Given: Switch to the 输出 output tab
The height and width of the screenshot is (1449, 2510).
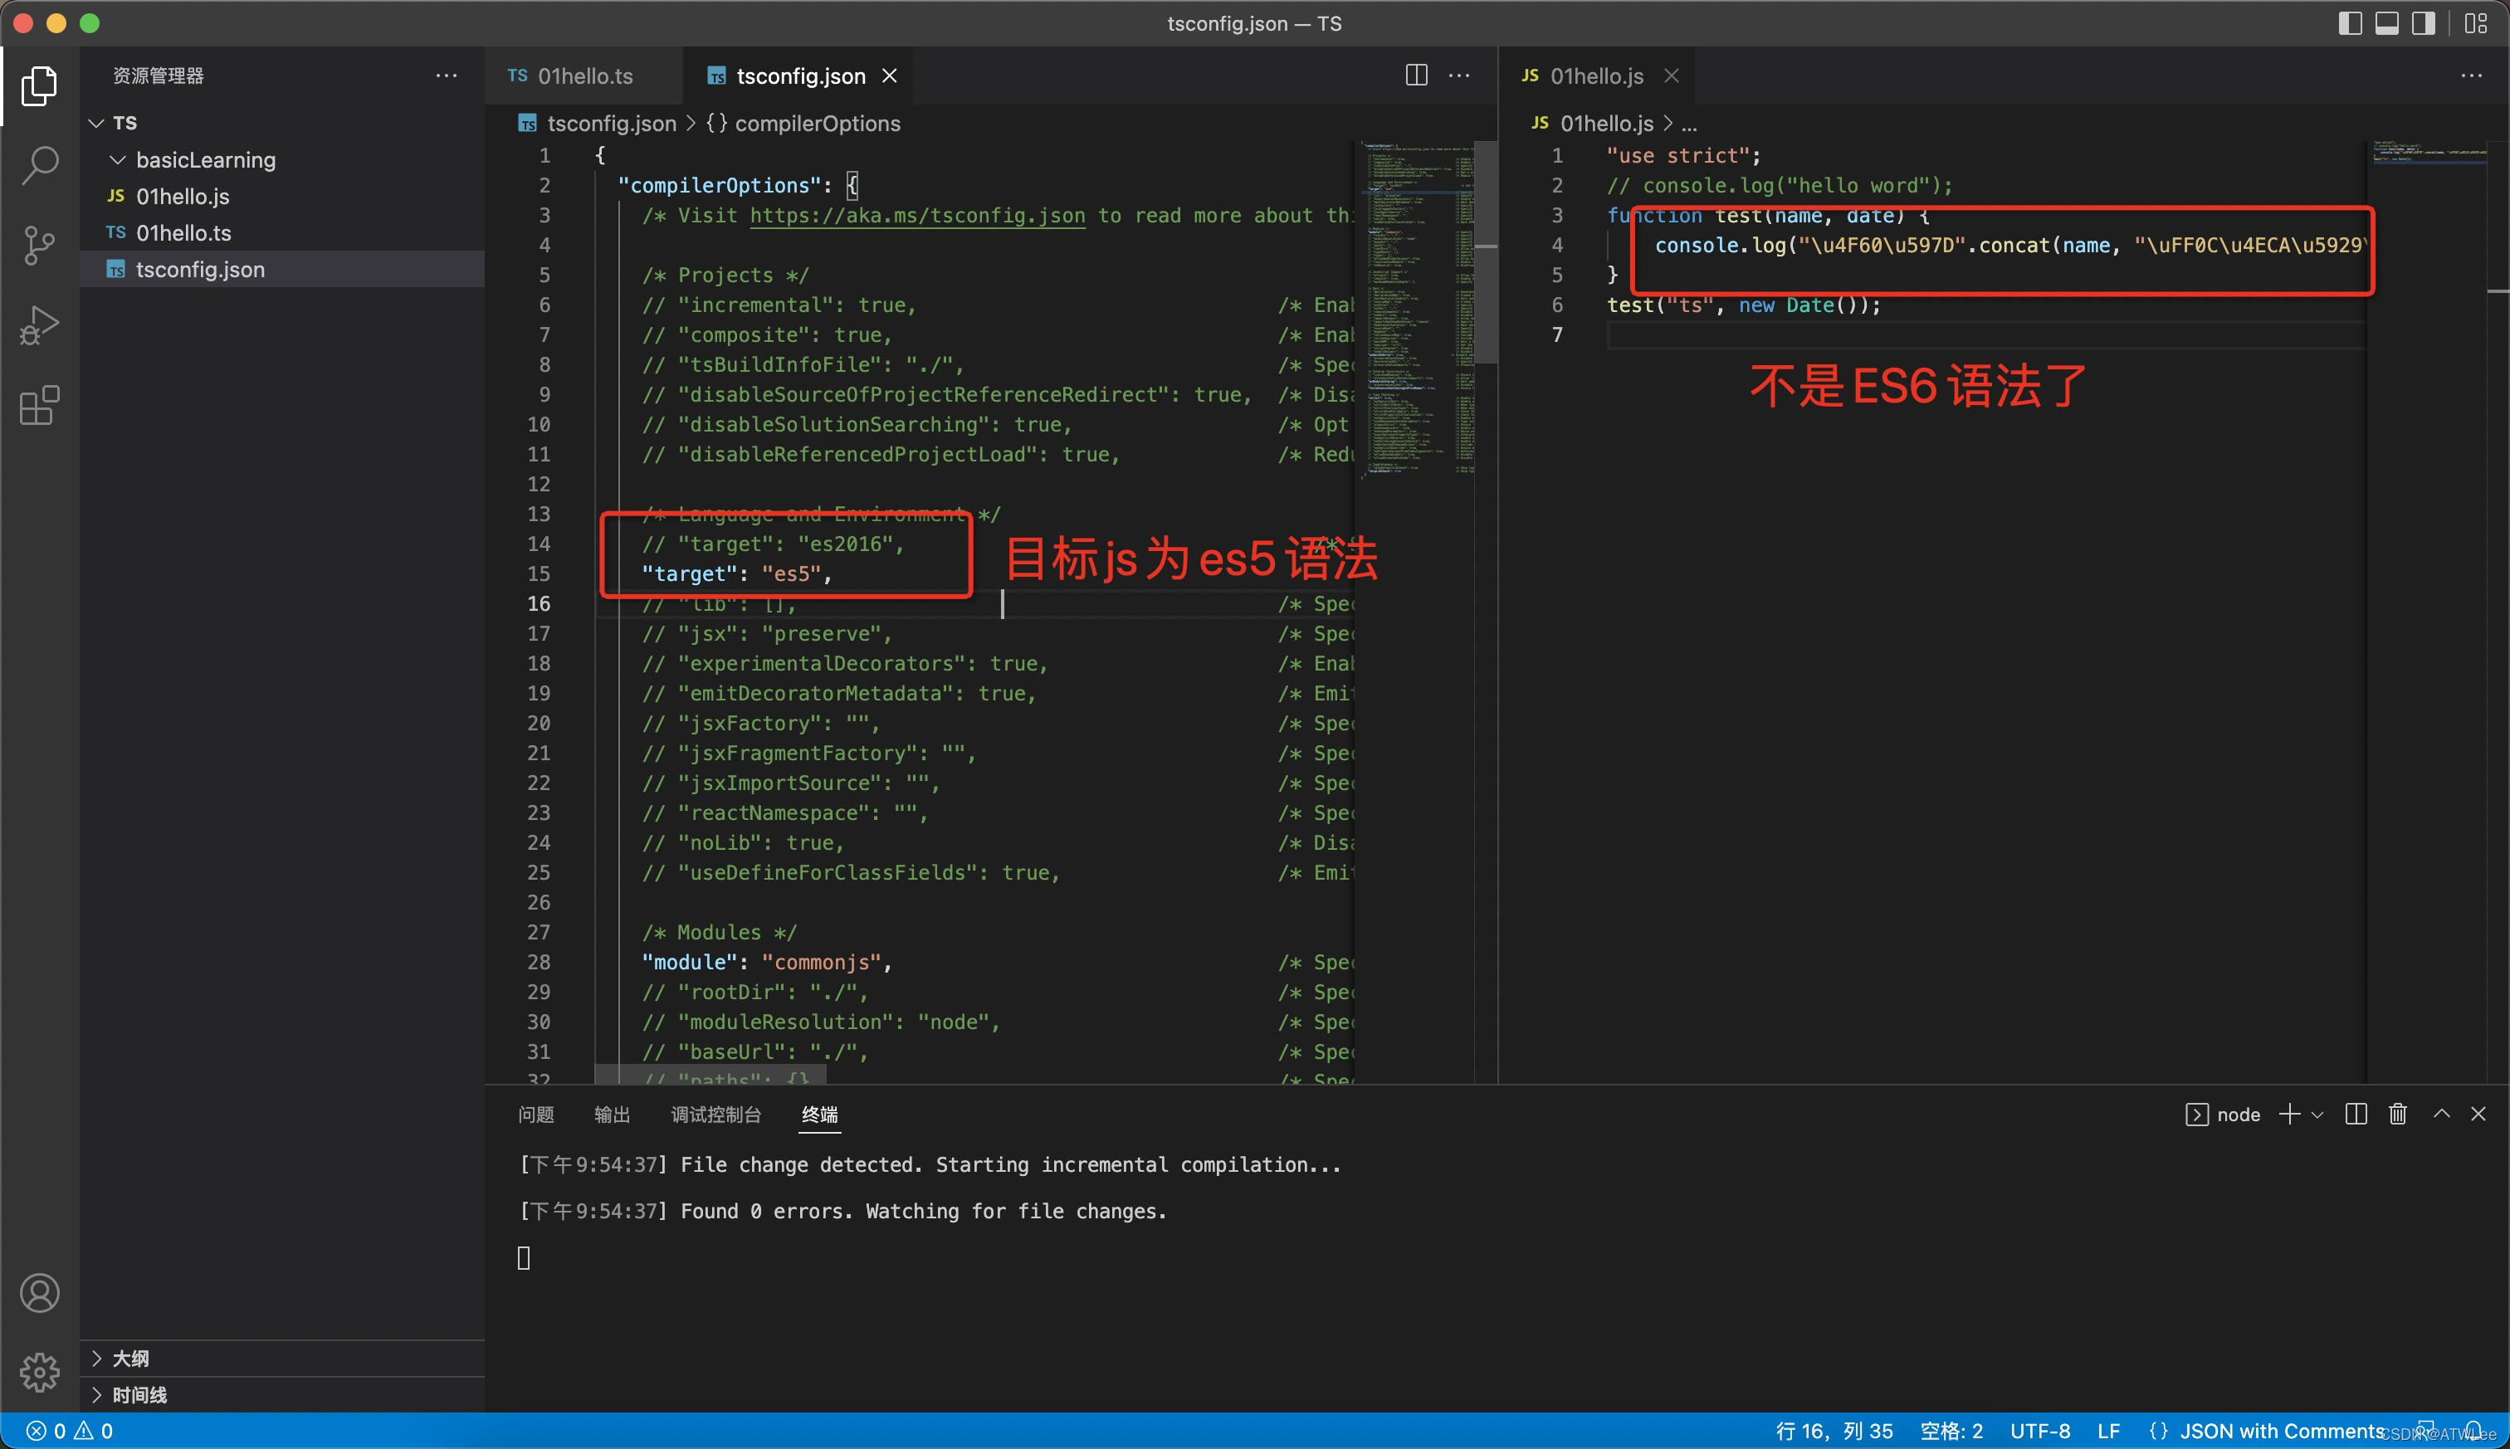Looking at the screenshot, I should point(612,1115).
